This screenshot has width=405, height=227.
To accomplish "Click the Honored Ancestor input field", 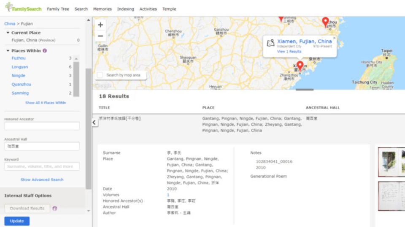I will point(42,126).
